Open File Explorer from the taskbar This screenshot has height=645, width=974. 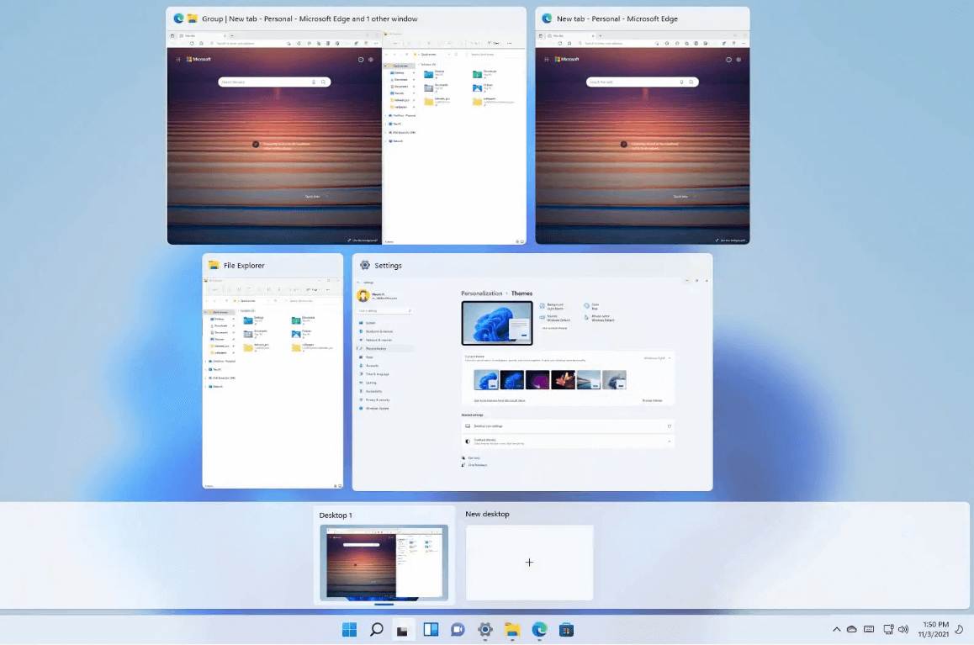pos(511,629)
